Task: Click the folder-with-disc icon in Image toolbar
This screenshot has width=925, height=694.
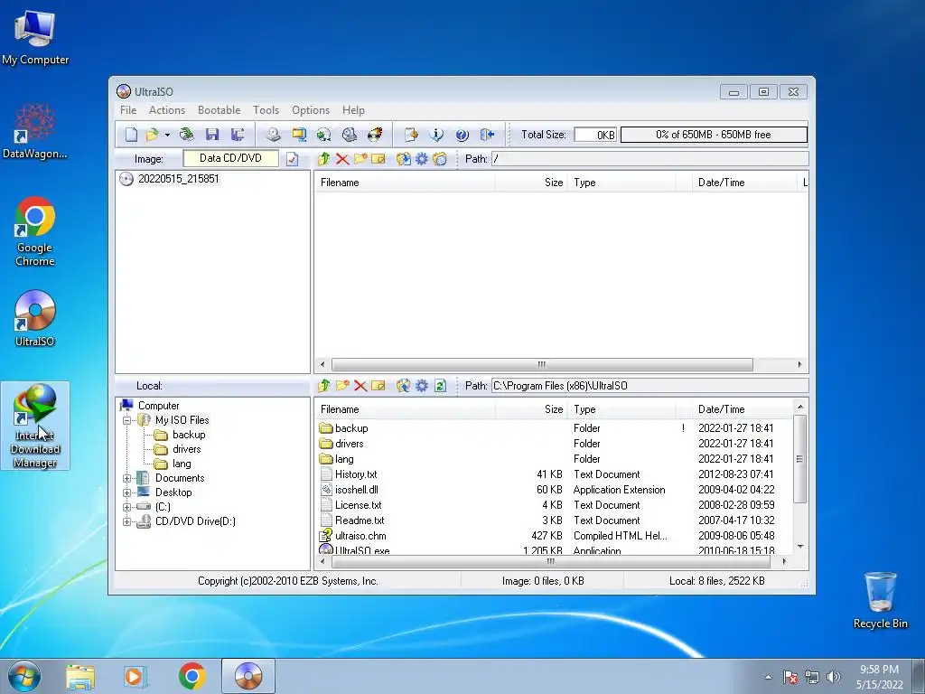Action: [x=440, y=159]
